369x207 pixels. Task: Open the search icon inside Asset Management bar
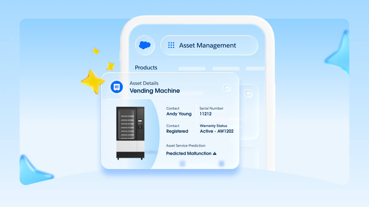click(x=171, y=45)
